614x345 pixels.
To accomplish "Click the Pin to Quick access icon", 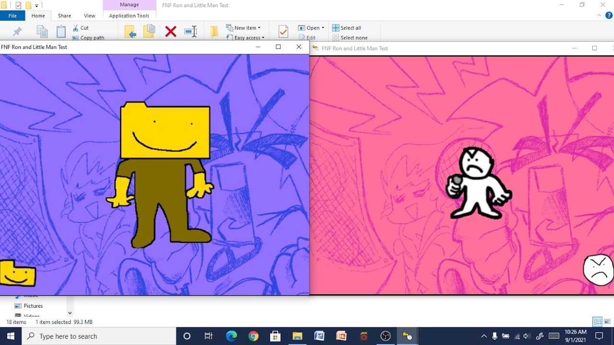I will 18,32.
